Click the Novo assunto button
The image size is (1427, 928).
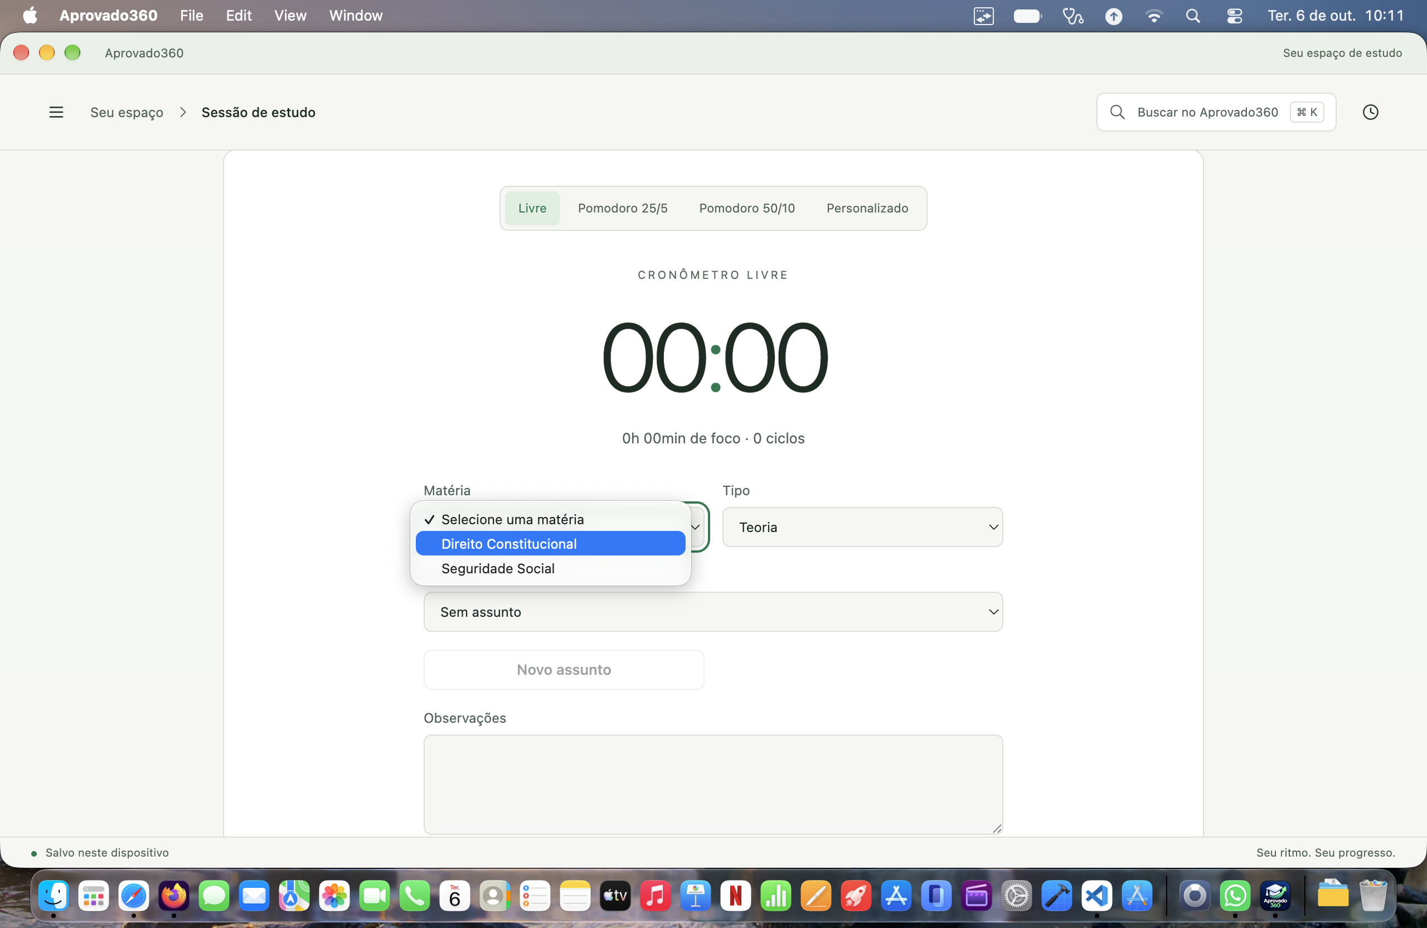(x=564, y=669)
